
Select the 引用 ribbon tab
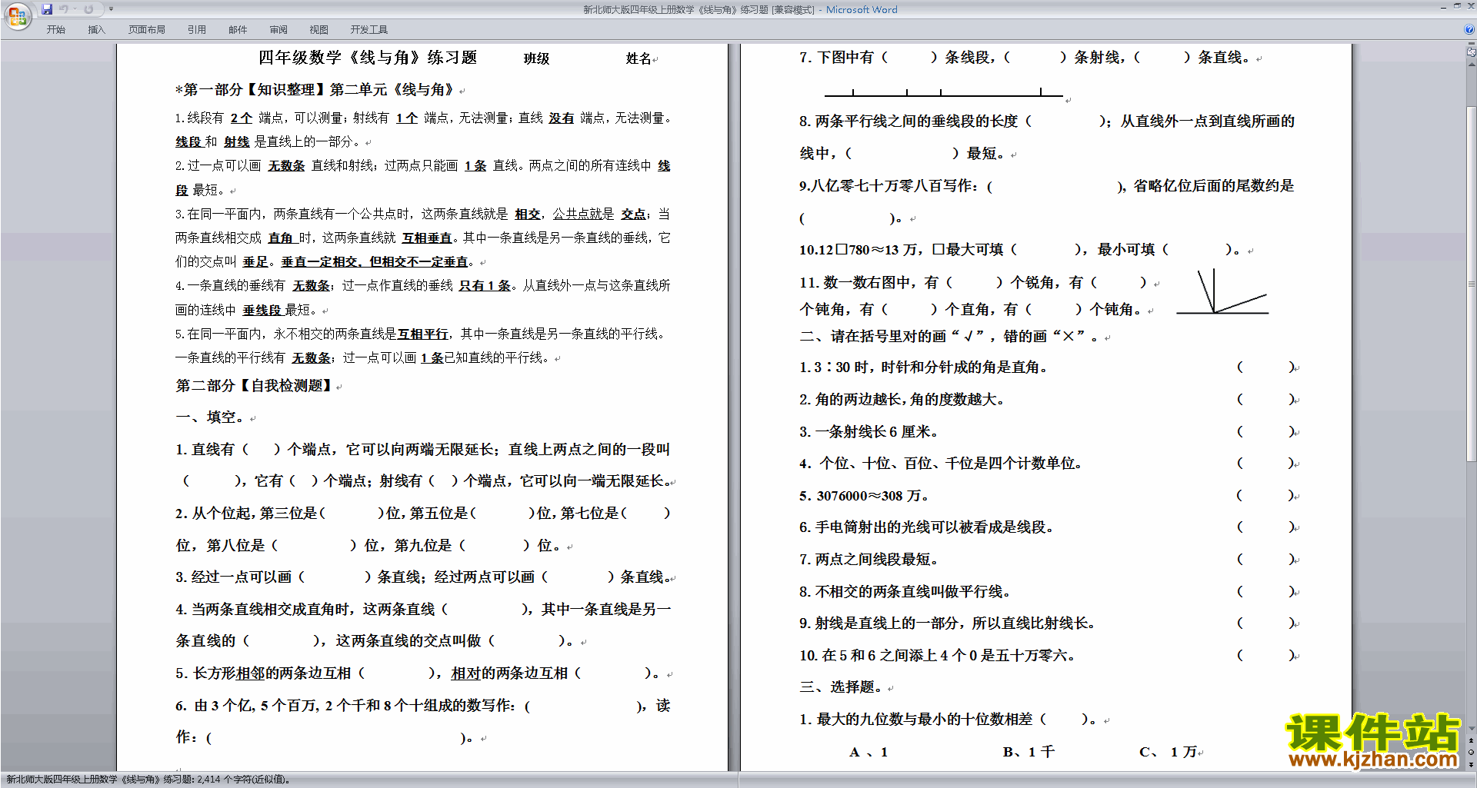[x=196, y=29]
